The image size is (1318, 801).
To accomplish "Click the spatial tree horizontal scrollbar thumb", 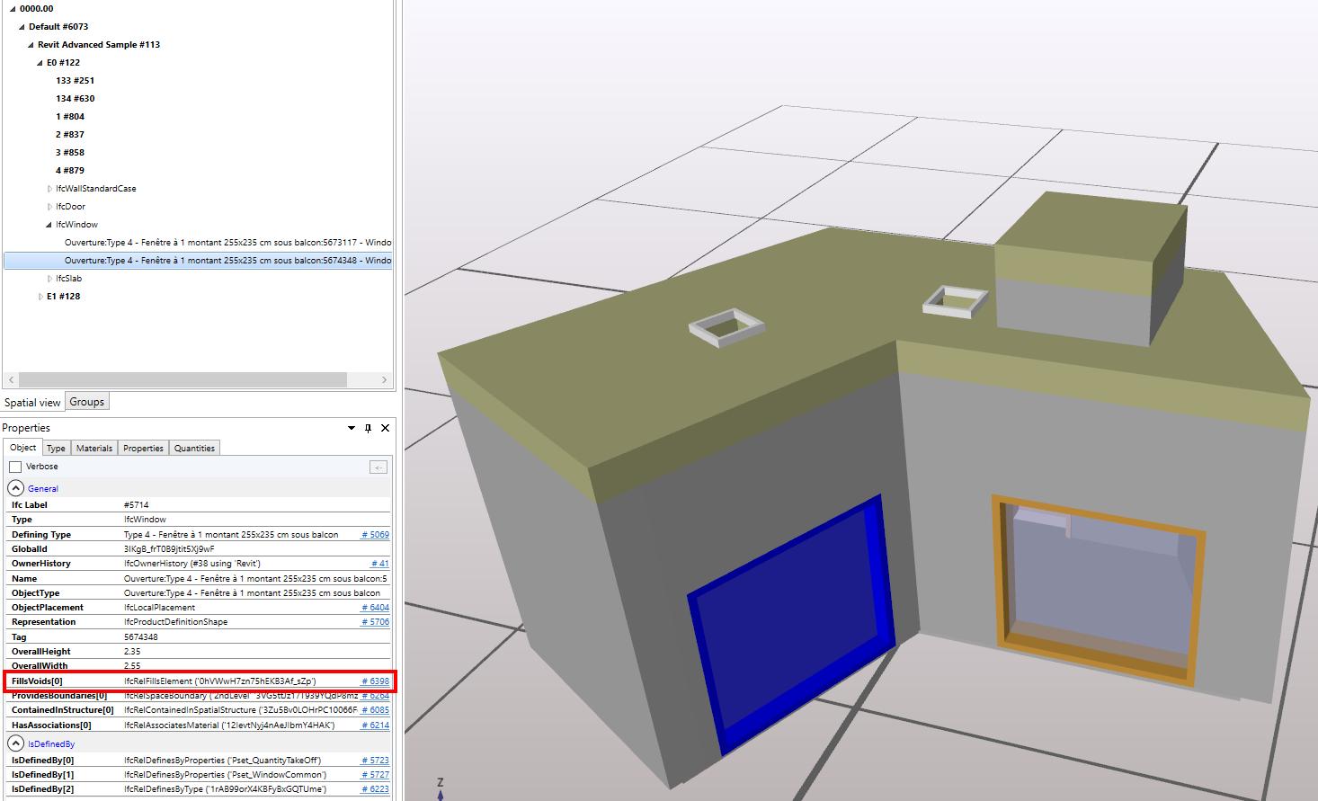I will click(183, 380).
